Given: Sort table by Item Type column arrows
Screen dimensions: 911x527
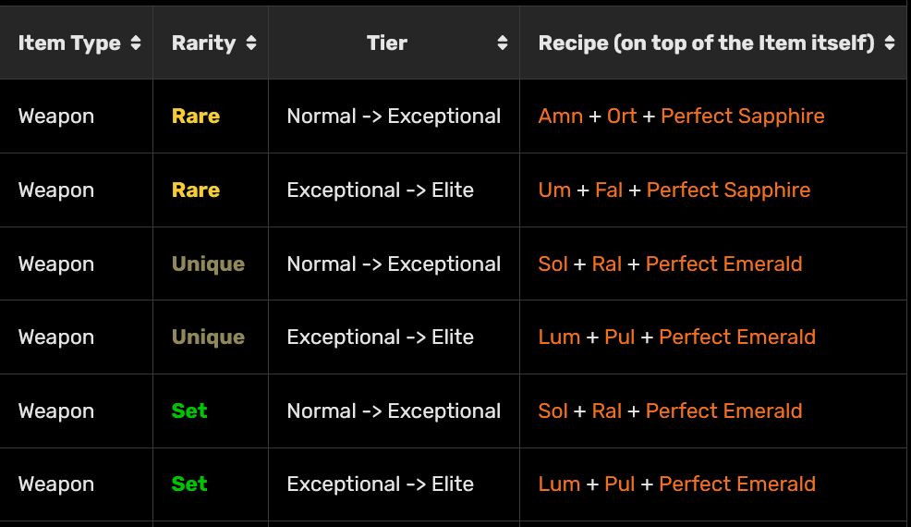Looking at the screenshot, I should [x=136, y=43].
